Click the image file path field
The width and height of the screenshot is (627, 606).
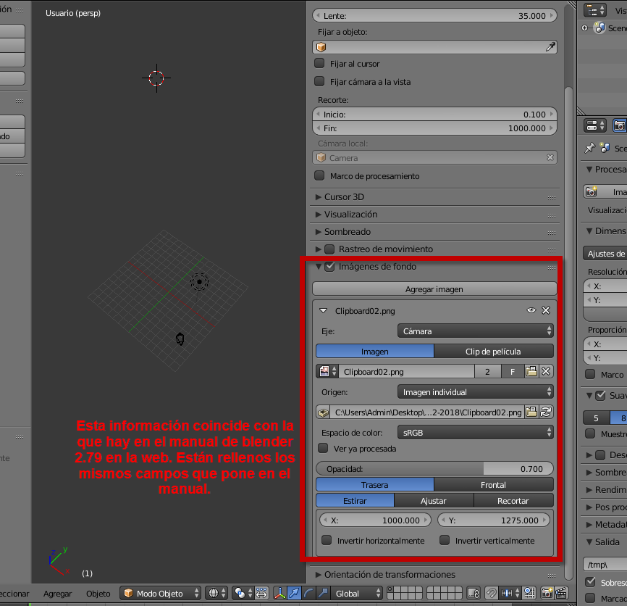427,412
